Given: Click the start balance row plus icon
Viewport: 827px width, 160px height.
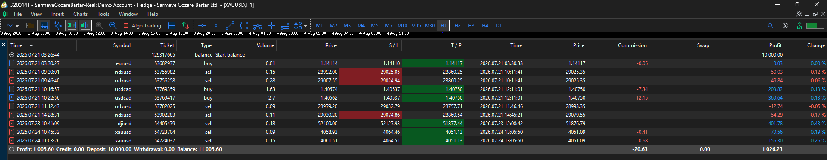Looking at the screenshot, I should [12, 55].
